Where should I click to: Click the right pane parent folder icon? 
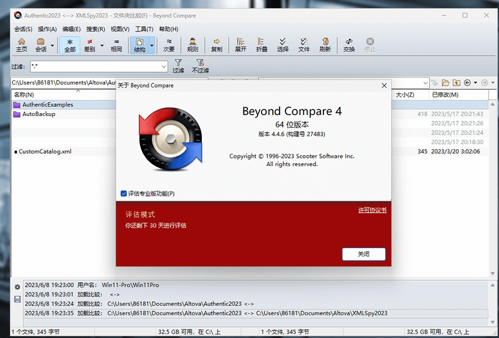(456, 83)
